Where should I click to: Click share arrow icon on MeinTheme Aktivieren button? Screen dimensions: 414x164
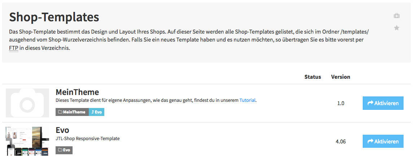(370, 103)
